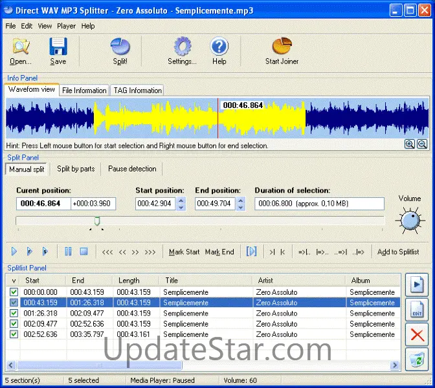Toggle checkbox of the row starting 002:09.477
Viewport: 435px width, 388px height.
point(14,323)
